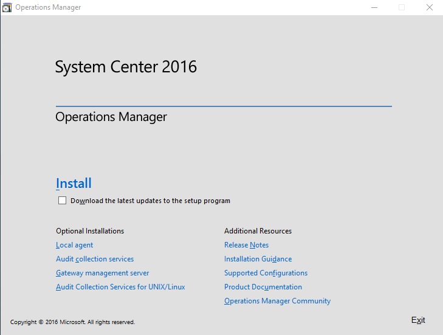Viewport: 443px width, 335px height.
Task: Click the System Center 2016 heading
Action: point(126,67)
